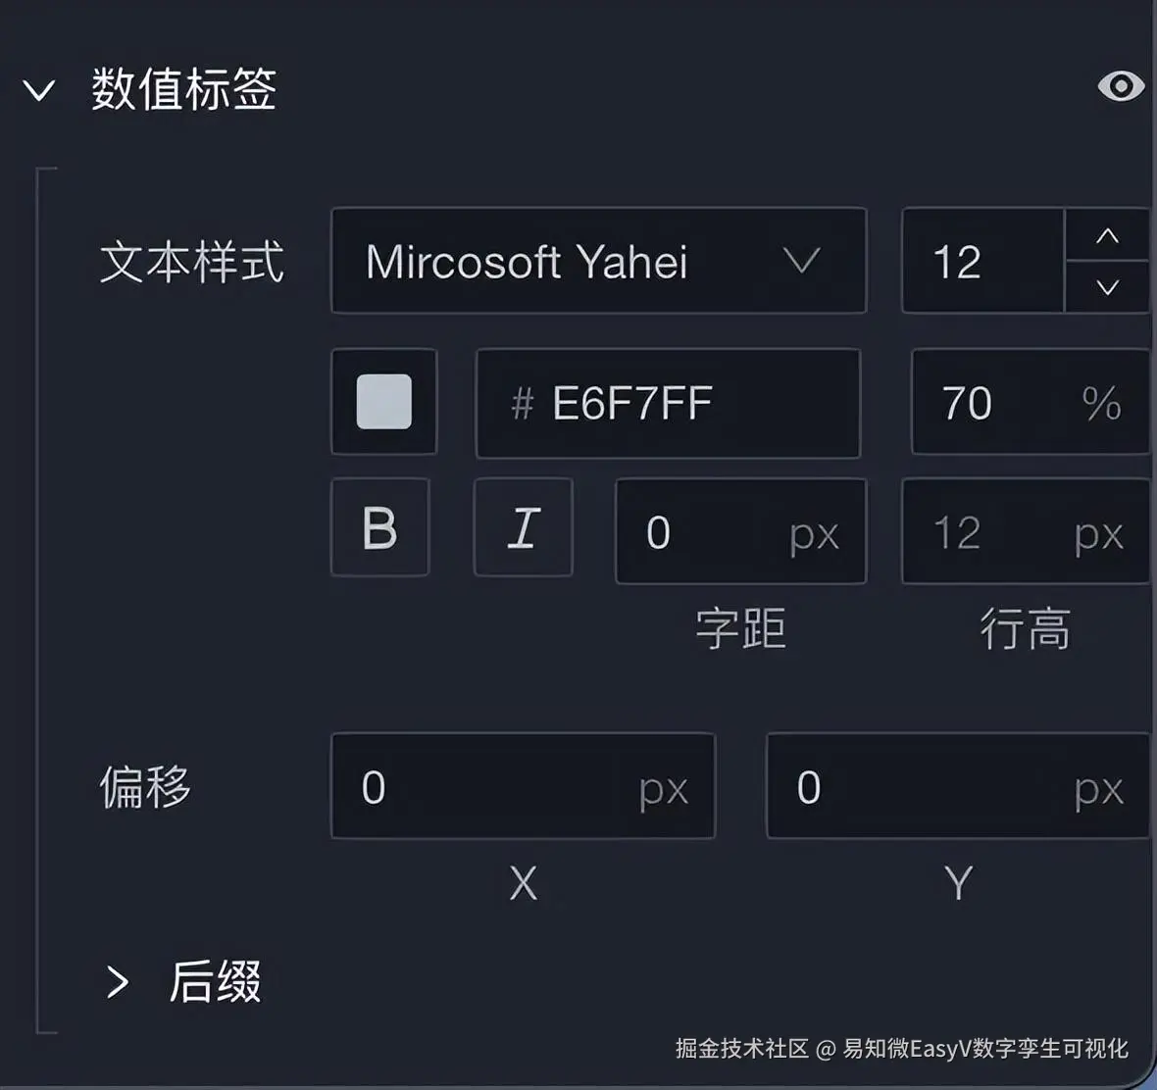Expand the 后缀 section
This screenshot has height=1090, width=1157.
coord(118,982)
